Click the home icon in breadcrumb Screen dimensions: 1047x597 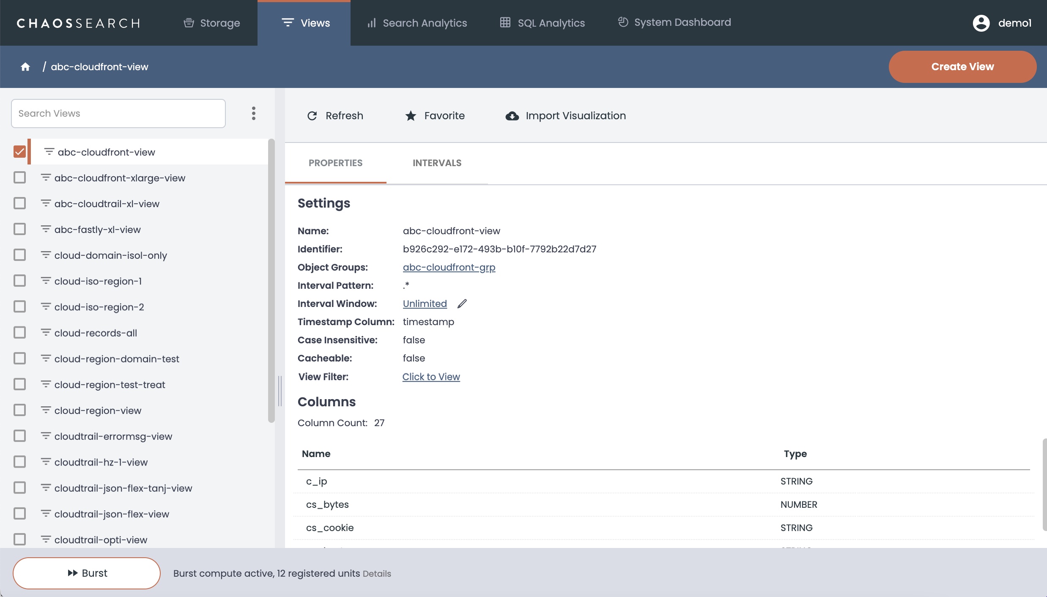(x=25, y=67)
